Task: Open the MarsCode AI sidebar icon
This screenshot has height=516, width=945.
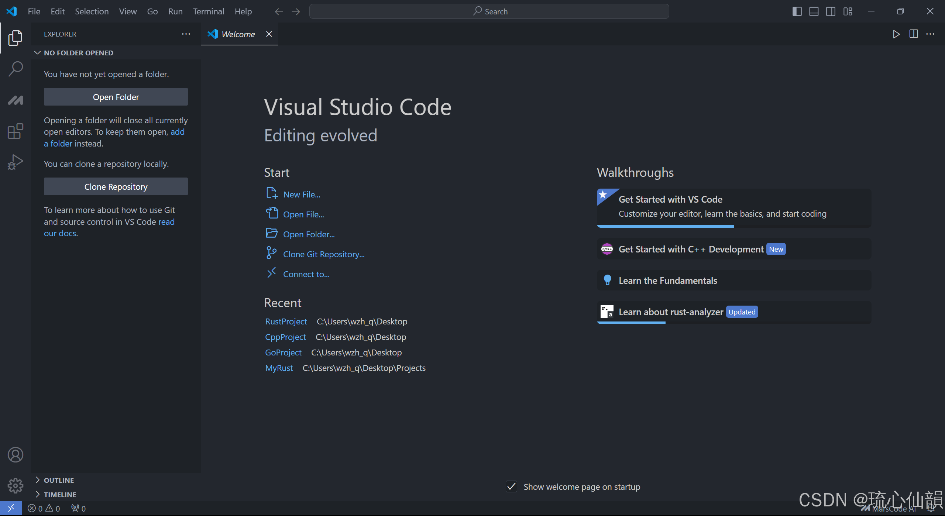Action: click(16, 100)
